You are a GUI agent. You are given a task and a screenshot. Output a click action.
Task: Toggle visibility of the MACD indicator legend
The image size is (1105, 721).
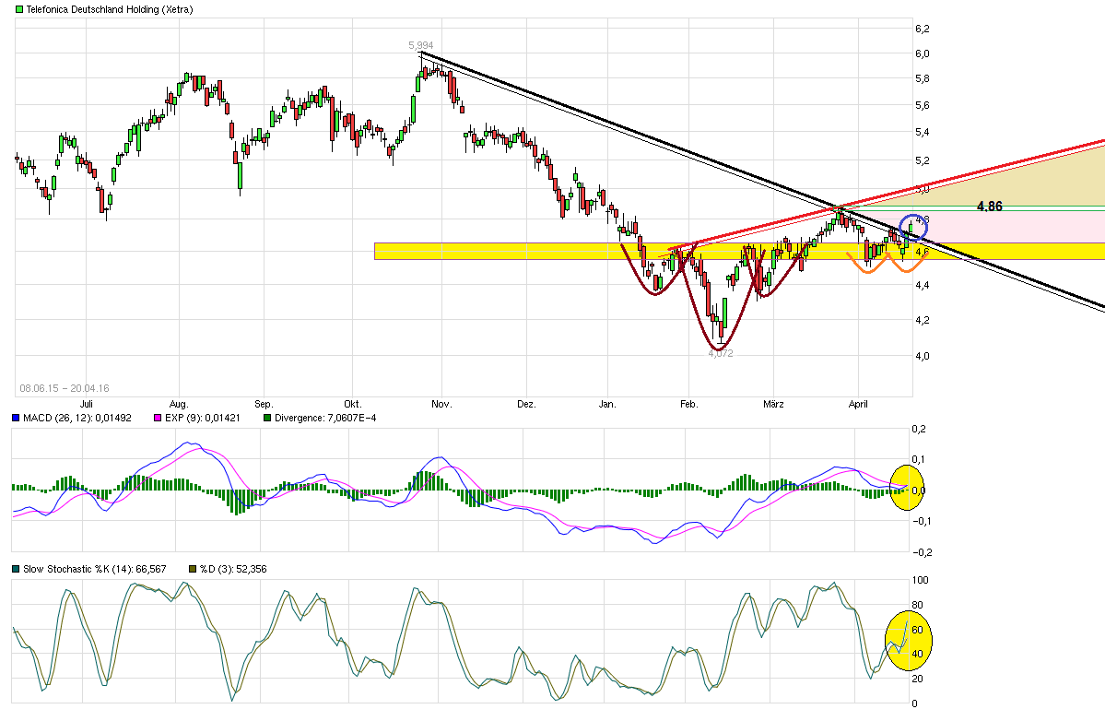coord(16,419)
